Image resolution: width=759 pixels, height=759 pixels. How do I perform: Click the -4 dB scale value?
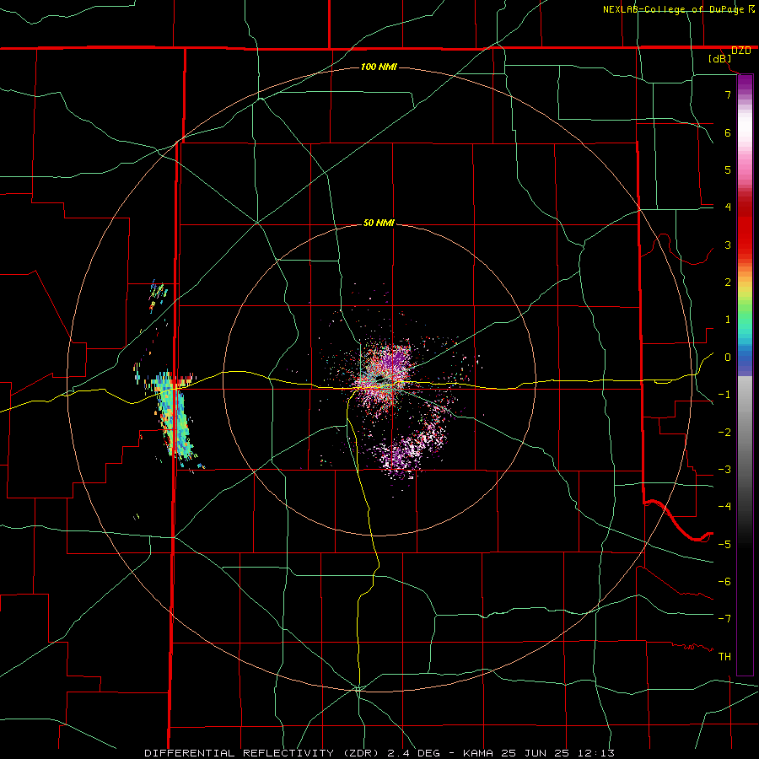coord(724,507)
